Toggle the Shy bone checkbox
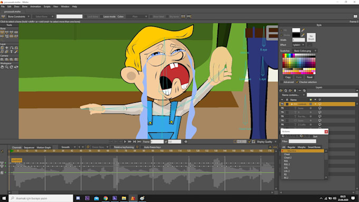359x202 pixels. 167,16
